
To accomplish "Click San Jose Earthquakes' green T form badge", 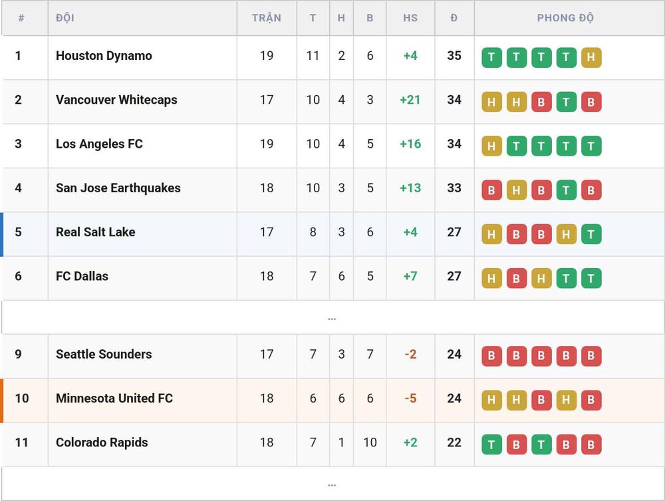I will pos(566,190).
